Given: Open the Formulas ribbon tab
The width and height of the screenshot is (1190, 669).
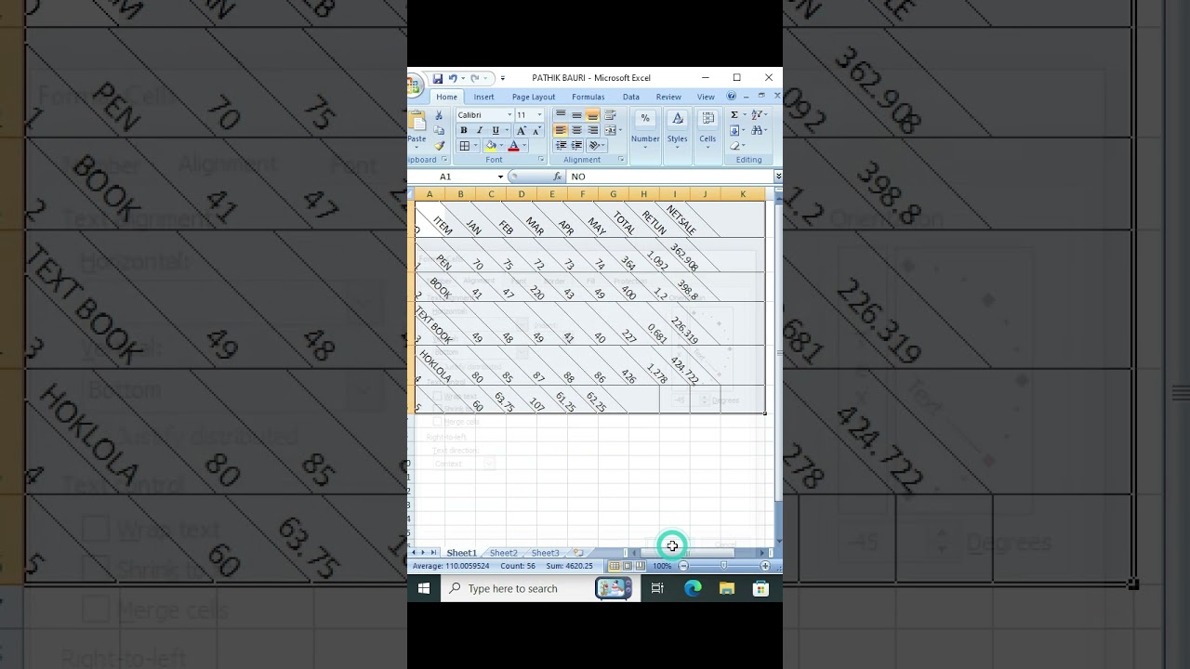Looking at the screenshot, I should 588,97.
